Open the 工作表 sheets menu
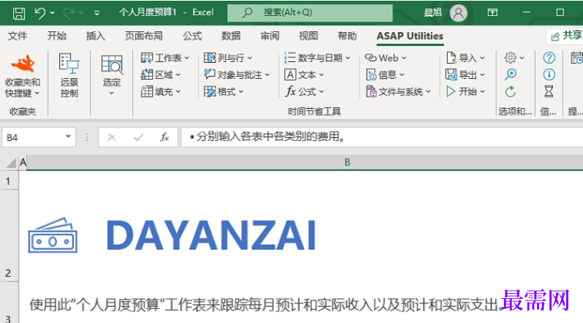The width and height of the screenshot is (583, 323). coord(165,58)
